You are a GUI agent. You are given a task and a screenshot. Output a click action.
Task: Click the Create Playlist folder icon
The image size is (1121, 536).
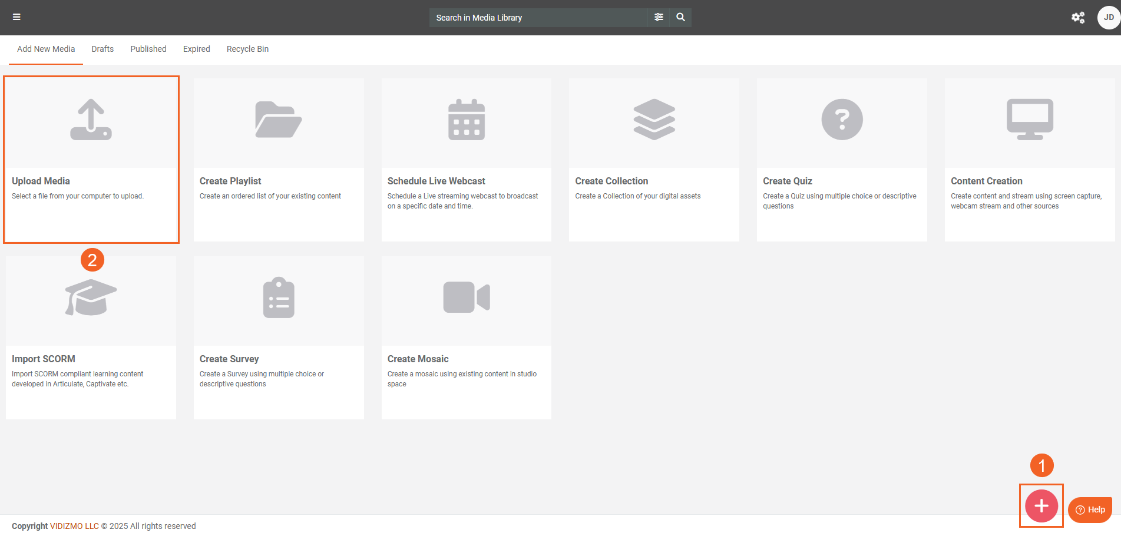(x=278, y=120)
